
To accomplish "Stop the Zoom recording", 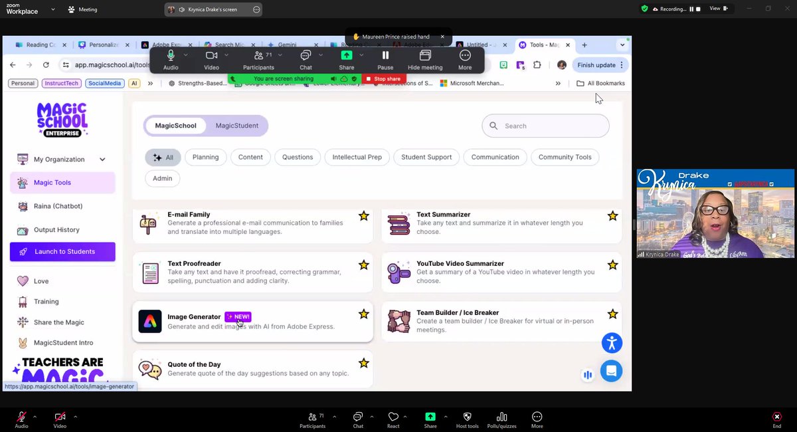I will click(699, 9).
